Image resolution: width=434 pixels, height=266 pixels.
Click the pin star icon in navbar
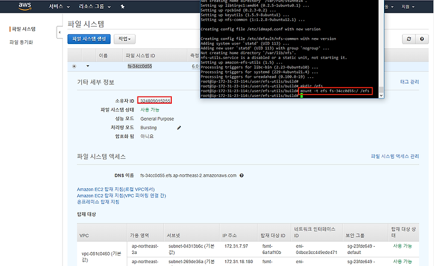click(122, 7)
